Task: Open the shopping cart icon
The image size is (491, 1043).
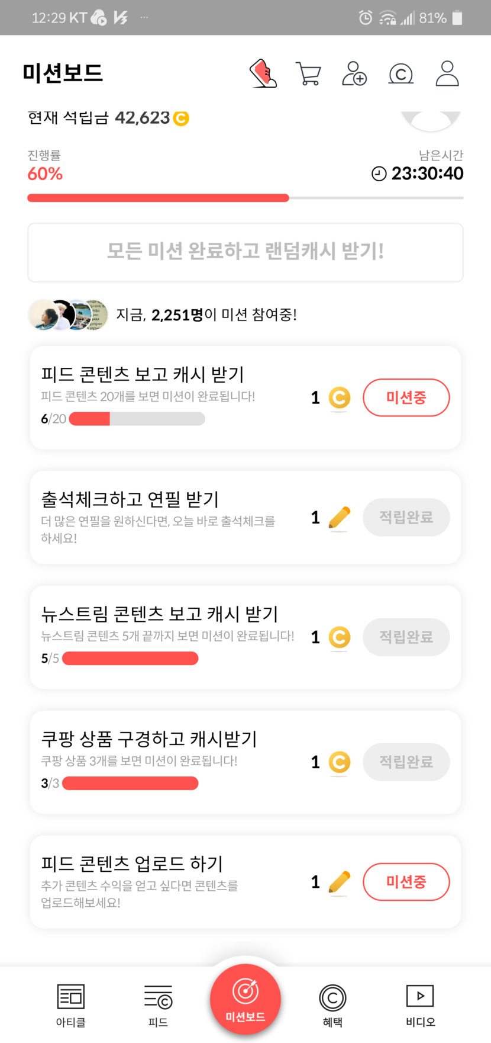Action: click(x=308, y=74)
